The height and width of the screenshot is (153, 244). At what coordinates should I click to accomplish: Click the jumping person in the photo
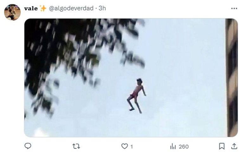pos(136,96)
